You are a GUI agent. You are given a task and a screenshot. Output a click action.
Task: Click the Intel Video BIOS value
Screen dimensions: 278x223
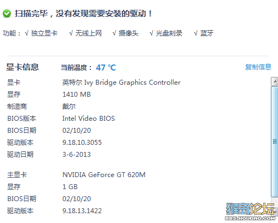[x=89, y=119]
